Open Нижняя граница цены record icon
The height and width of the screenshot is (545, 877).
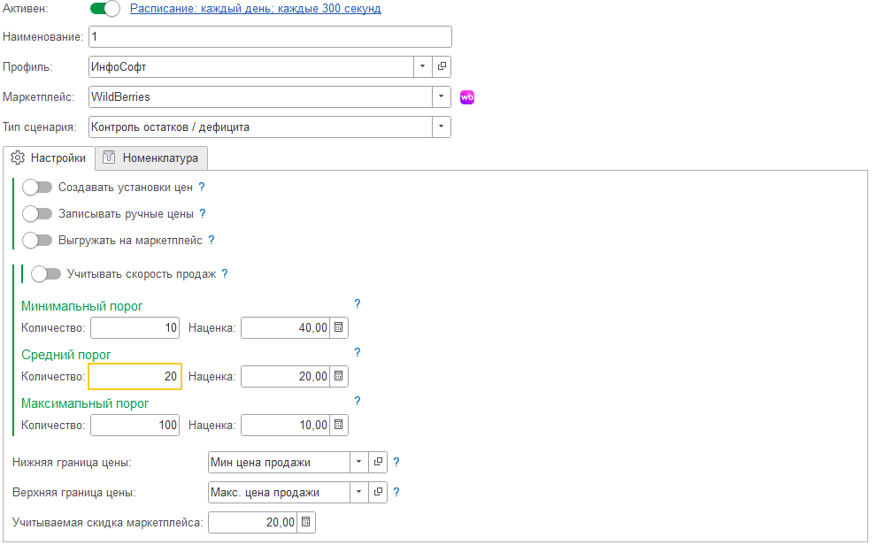pos(378,462)
